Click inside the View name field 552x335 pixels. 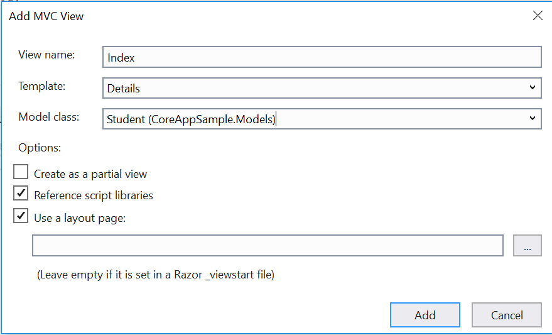[x=322, y=57]
